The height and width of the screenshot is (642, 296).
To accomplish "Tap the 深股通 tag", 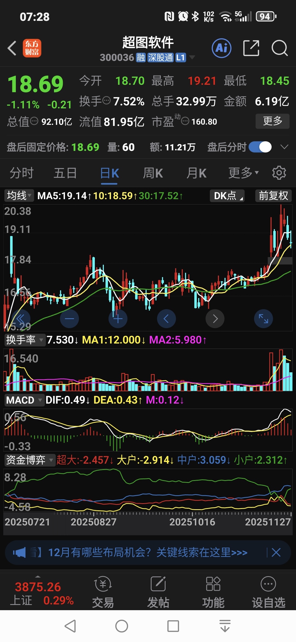I will (161, 58).
